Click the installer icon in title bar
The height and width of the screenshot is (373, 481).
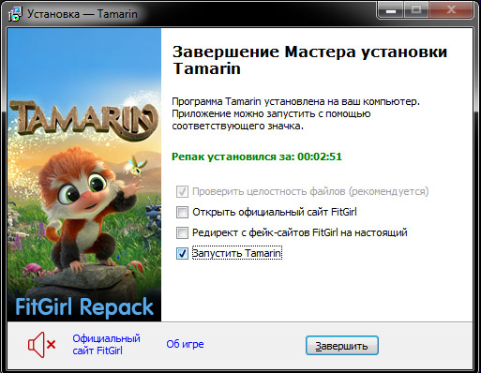(x=15, y=14)
